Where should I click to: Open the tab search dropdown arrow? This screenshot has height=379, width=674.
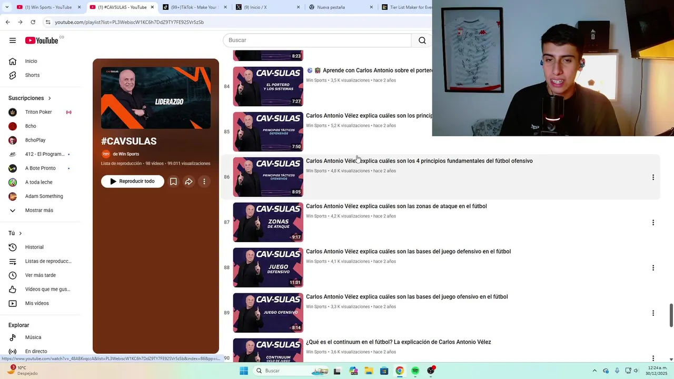(7, 7)
